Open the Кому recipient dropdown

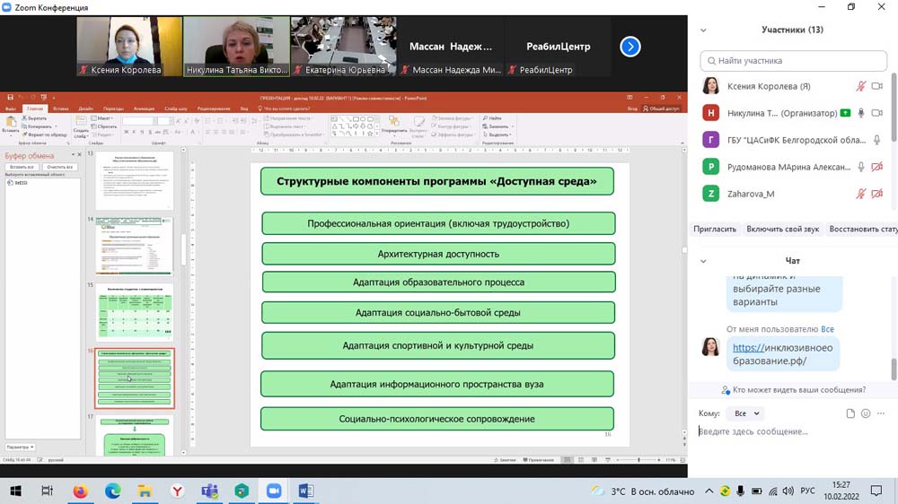point(746,413)
